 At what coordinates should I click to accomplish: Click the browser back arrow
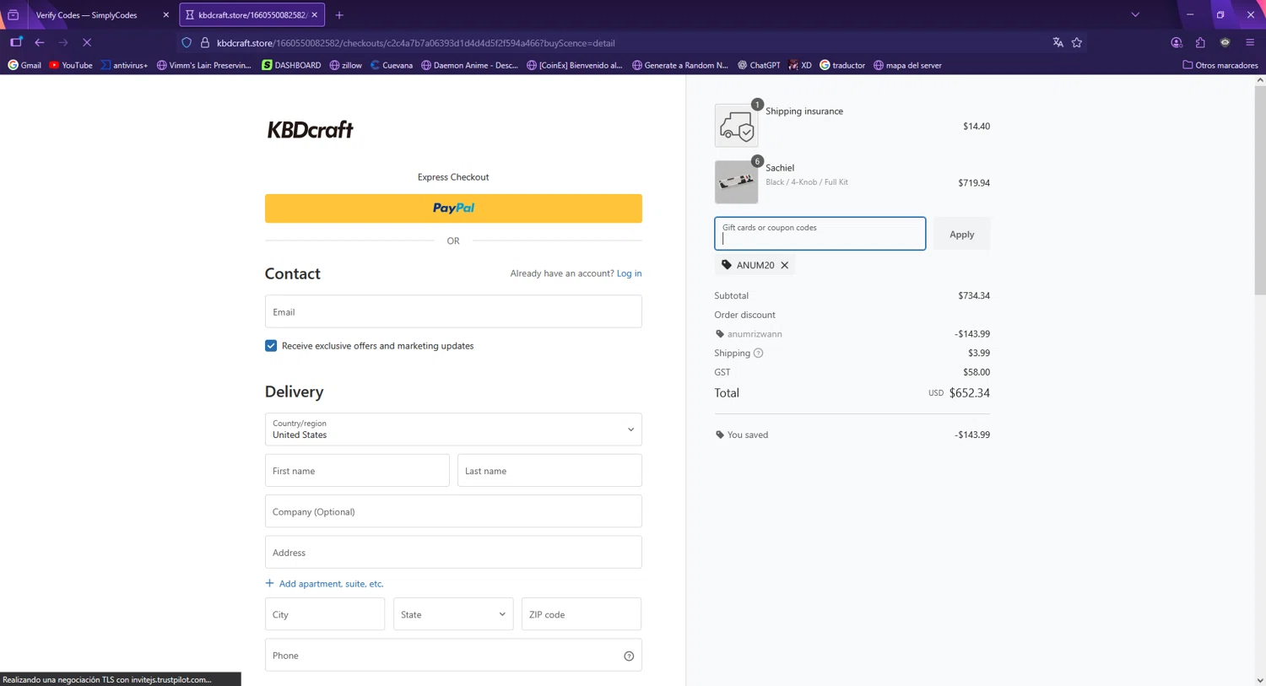40,42
